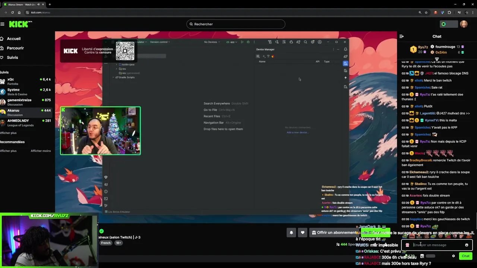The width and height of the screenshot is (477, 268).
Task: Click the browser reload button
Action: point(12,12)
